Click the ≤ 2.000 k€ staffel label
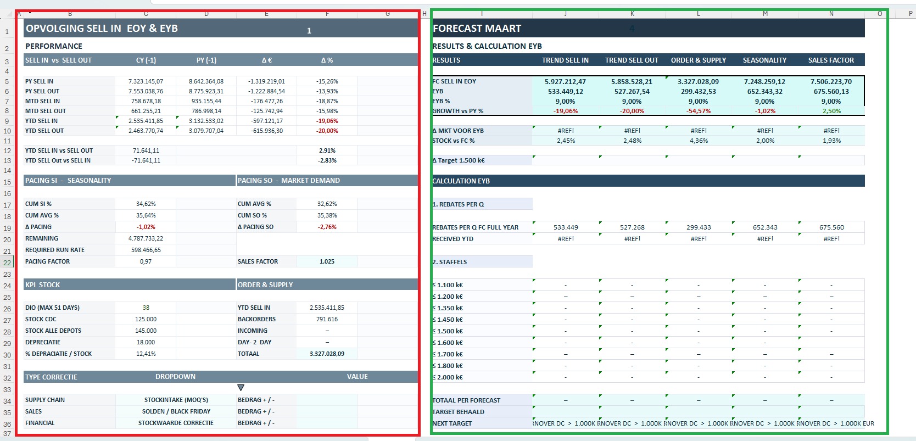This screenshot has height=441, width=916. [448, 377]
